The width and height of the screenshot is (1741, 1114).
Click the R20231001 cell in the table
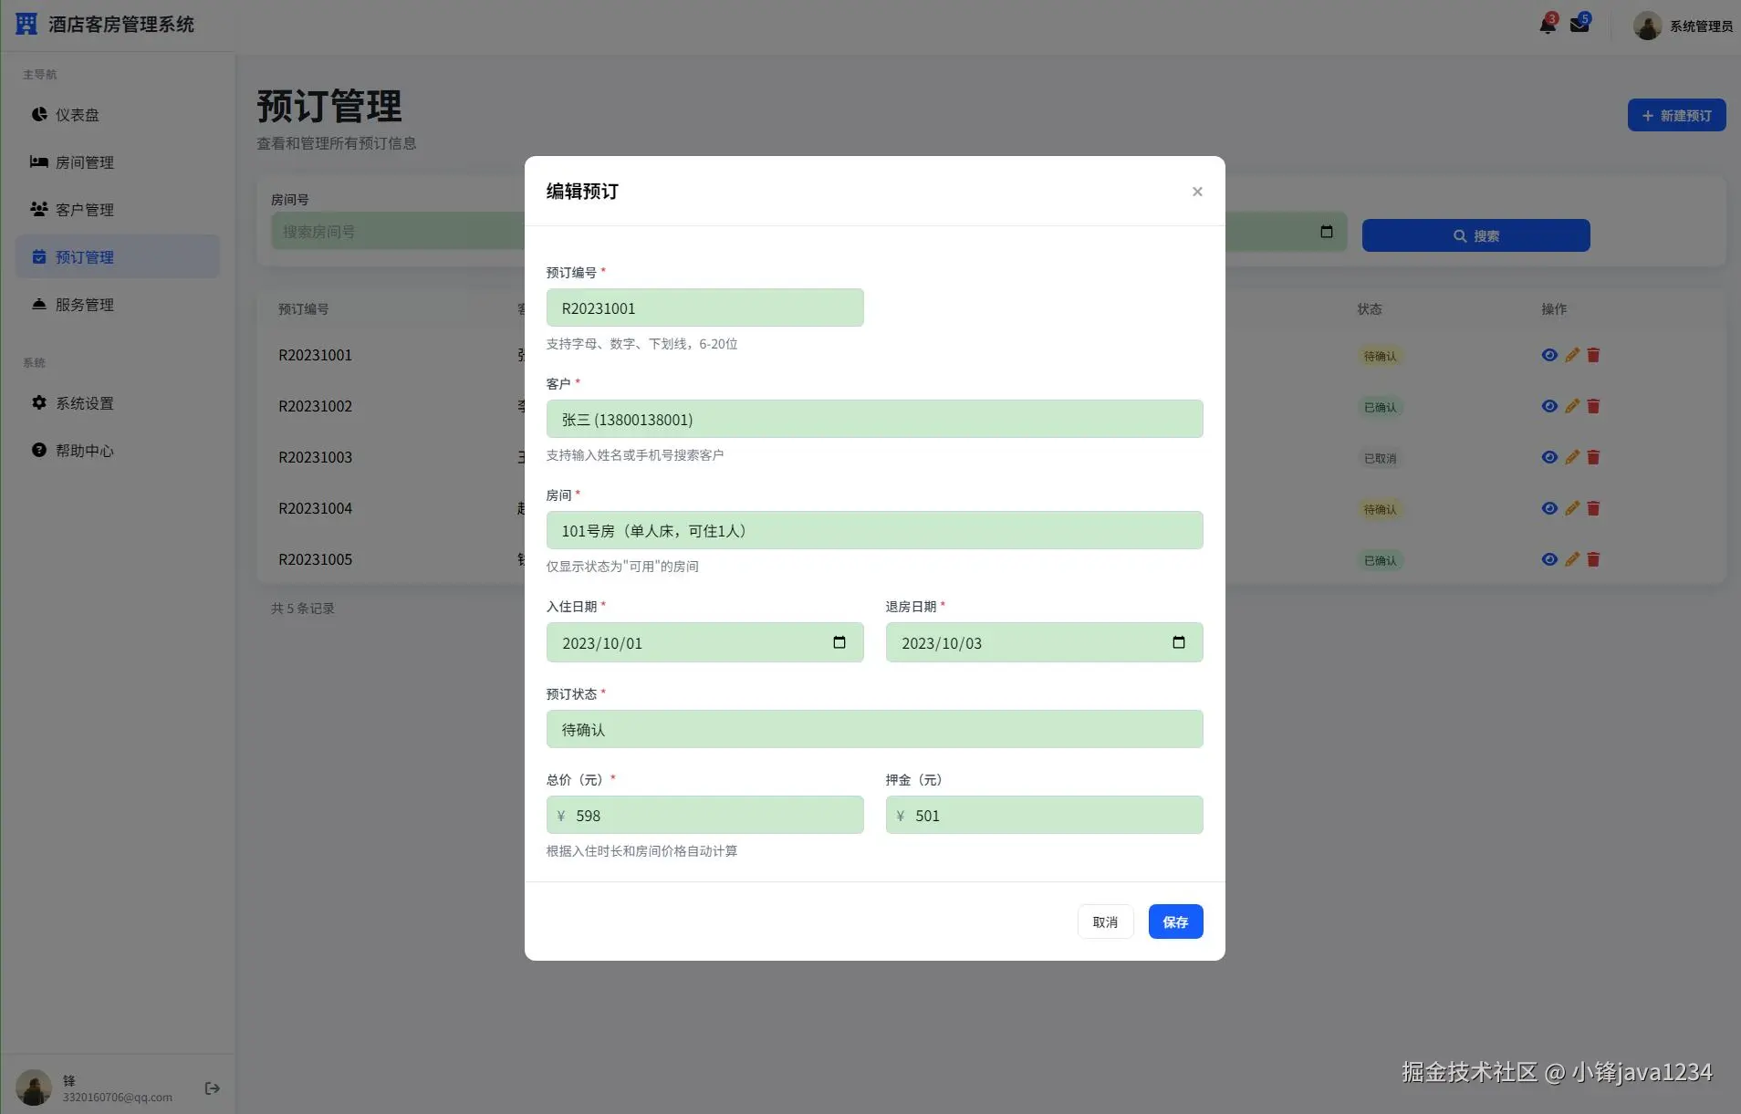(315, 355)
